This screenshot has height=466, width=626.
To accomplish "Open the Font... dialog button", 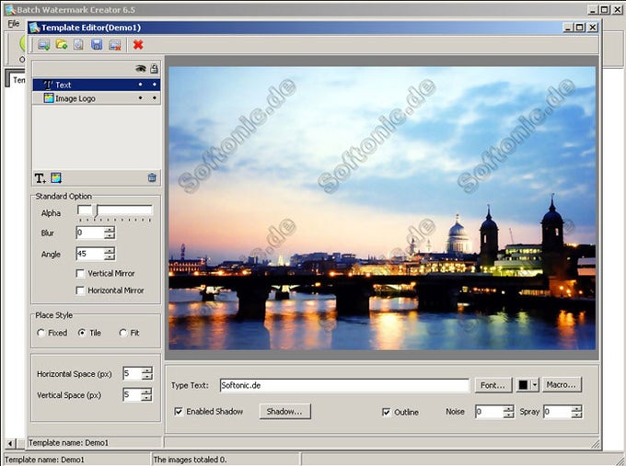I will [x=493, y=385].
